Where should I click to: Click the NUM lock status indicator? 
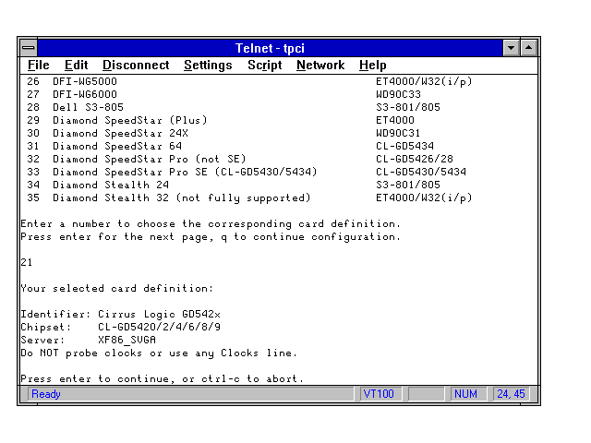466,394
